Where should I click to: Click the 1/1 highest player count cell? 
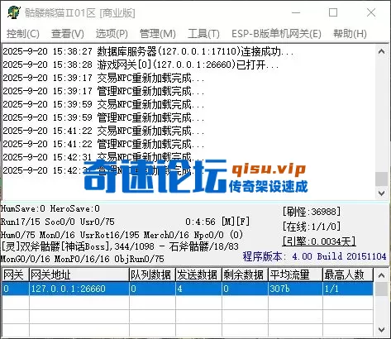click(x=348, y=289)
